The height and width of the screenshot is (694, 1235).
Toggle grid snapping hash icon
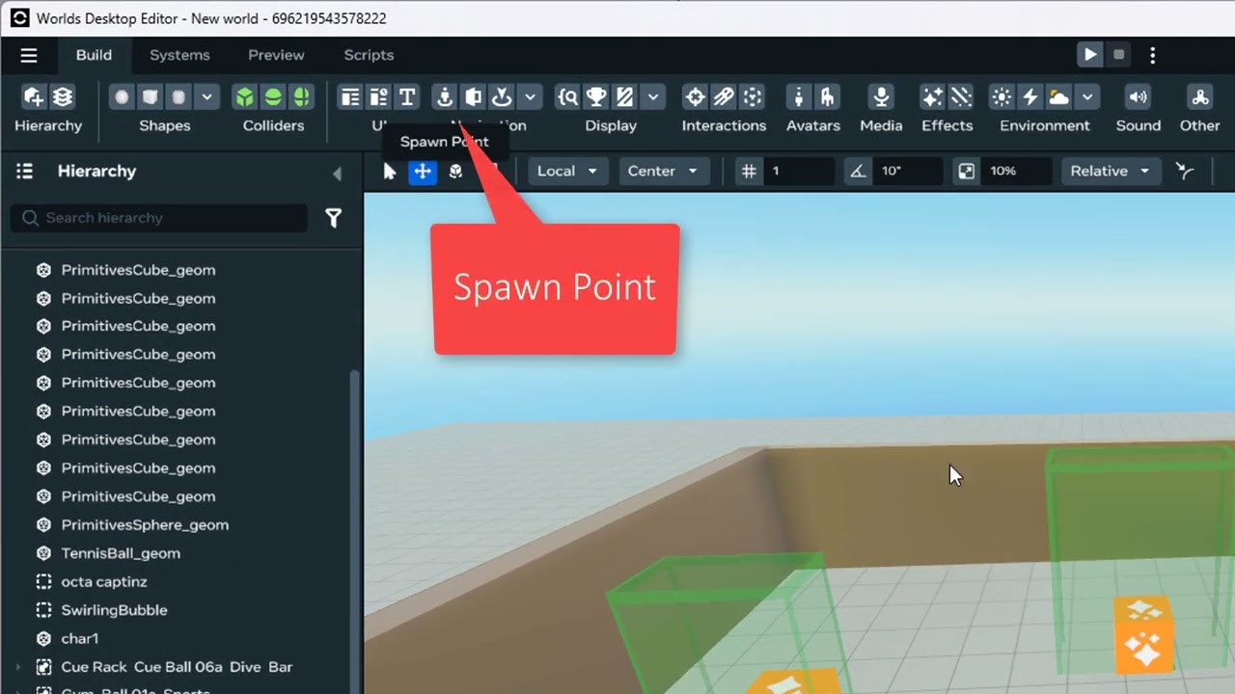pos(749,172)
